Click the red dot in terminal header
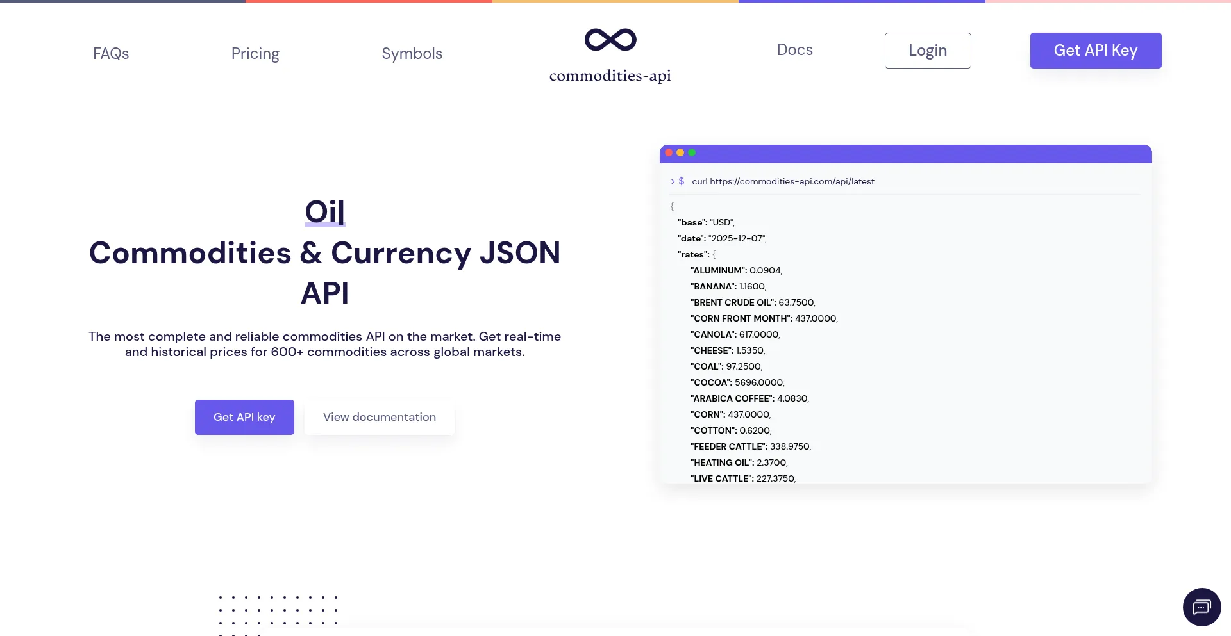Viewport: 1231px width, 636px height. (669, 153)
